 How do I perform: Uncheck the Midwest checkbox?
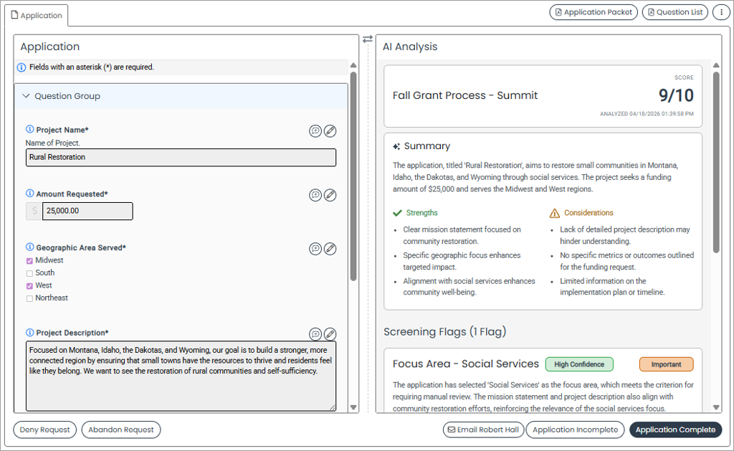[29, 261]
